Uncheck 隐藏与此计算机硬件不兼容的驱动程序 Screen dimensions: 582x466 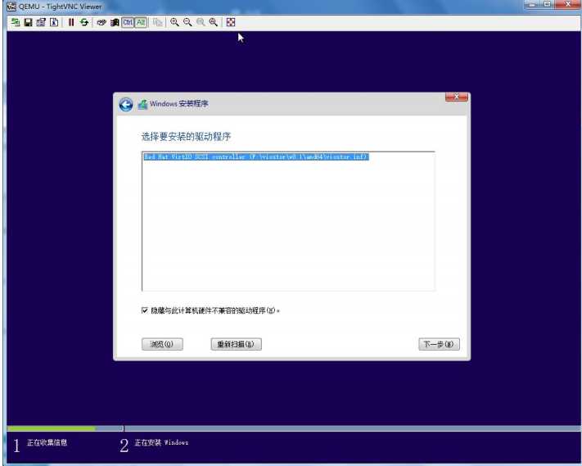tap(145, 310)
